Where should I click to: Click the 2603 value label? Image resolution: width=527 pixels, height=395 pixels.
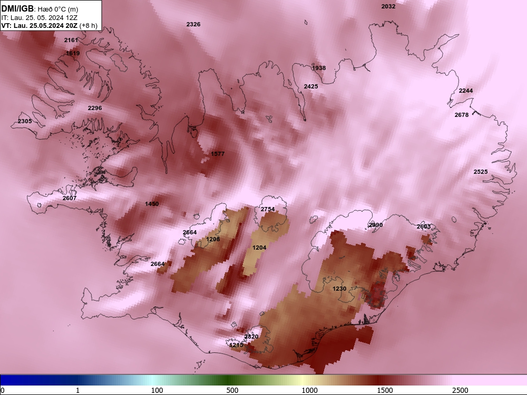[424, 226]
